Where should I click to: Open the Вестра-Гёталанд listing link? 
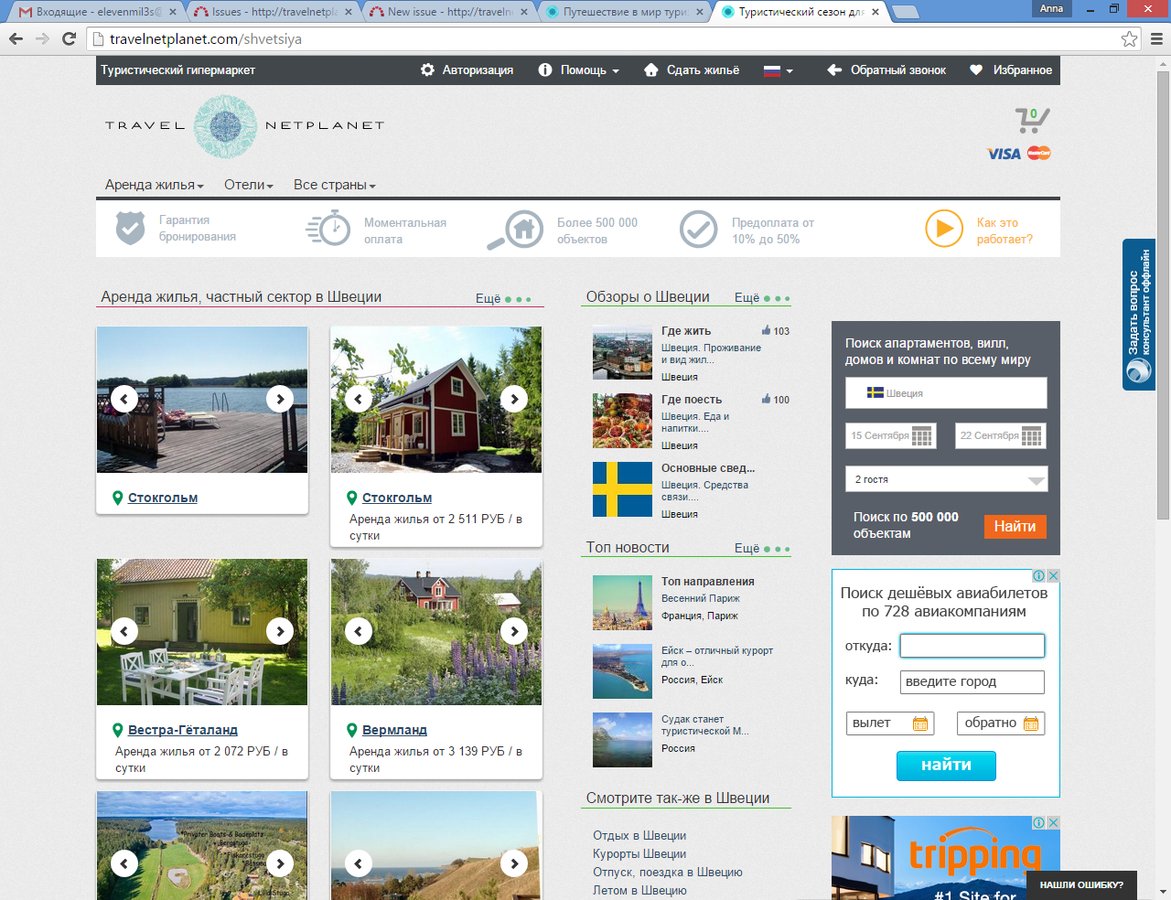click(182, 730)
